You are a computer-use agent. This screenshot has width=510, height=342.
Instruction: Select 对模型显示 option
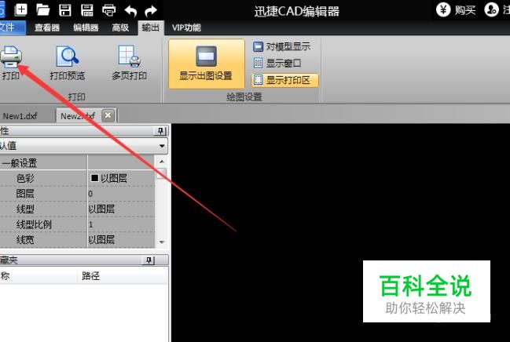click(282, 46)
